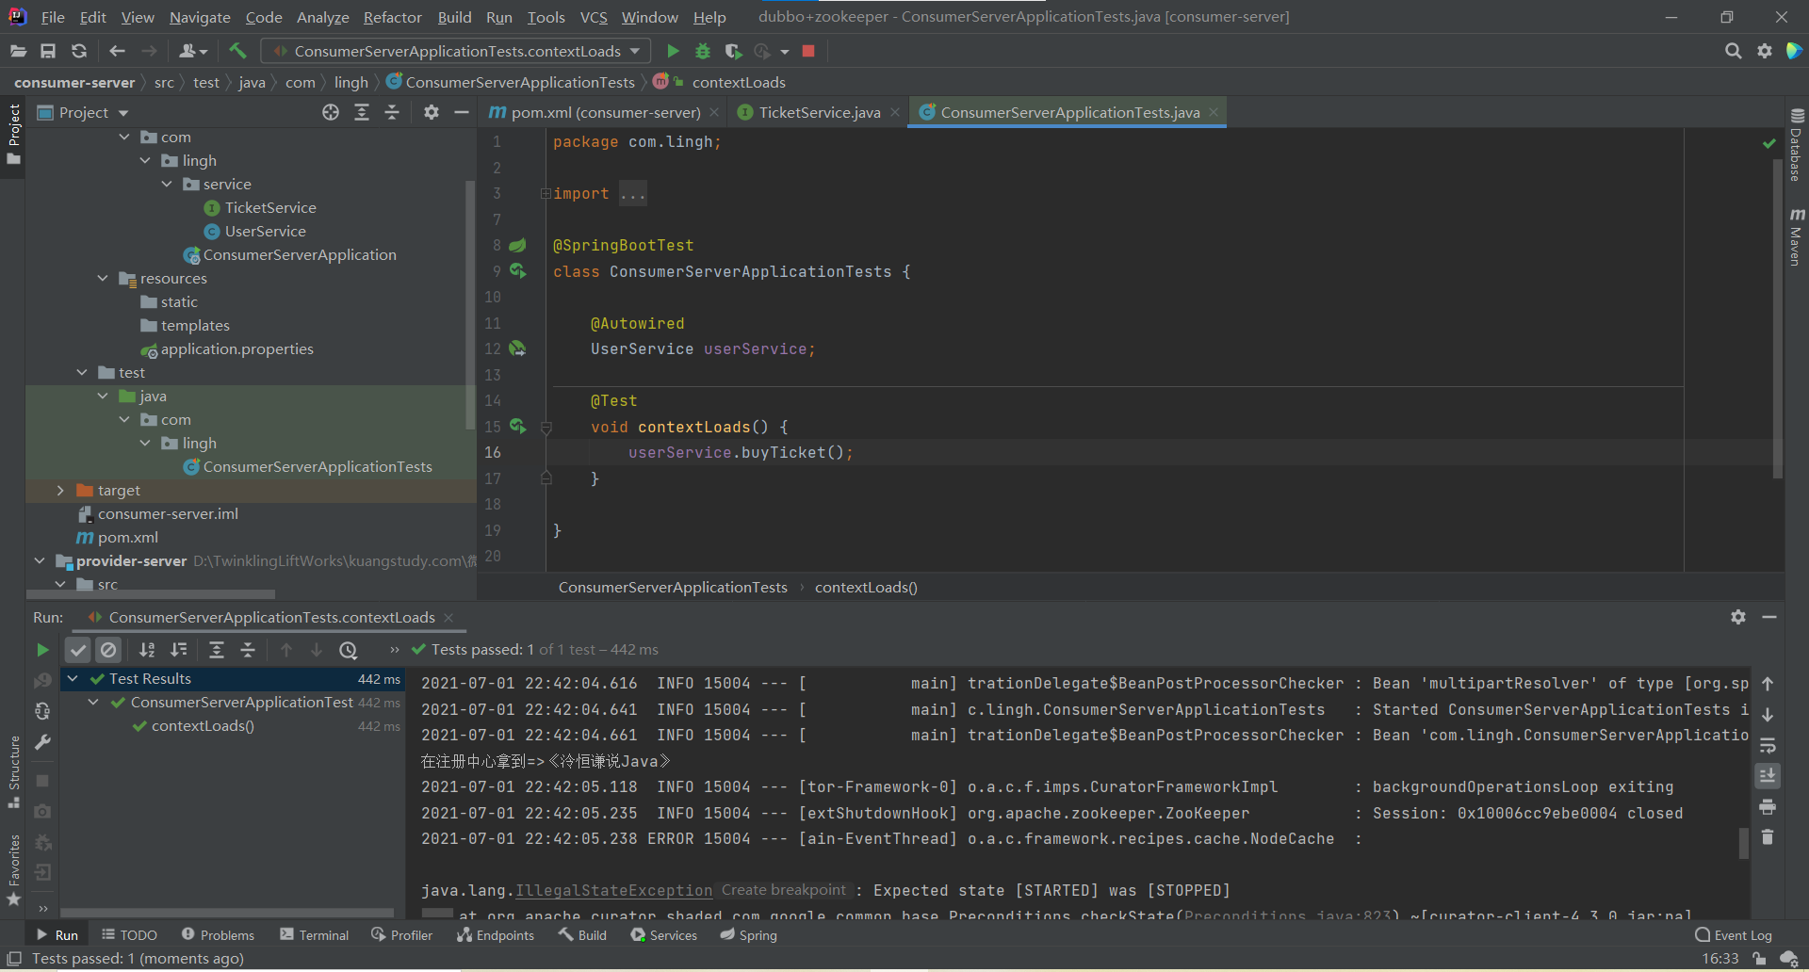
Task: Click the Debug bug icon in the toolbar
Action: click(x=703, y=51)
